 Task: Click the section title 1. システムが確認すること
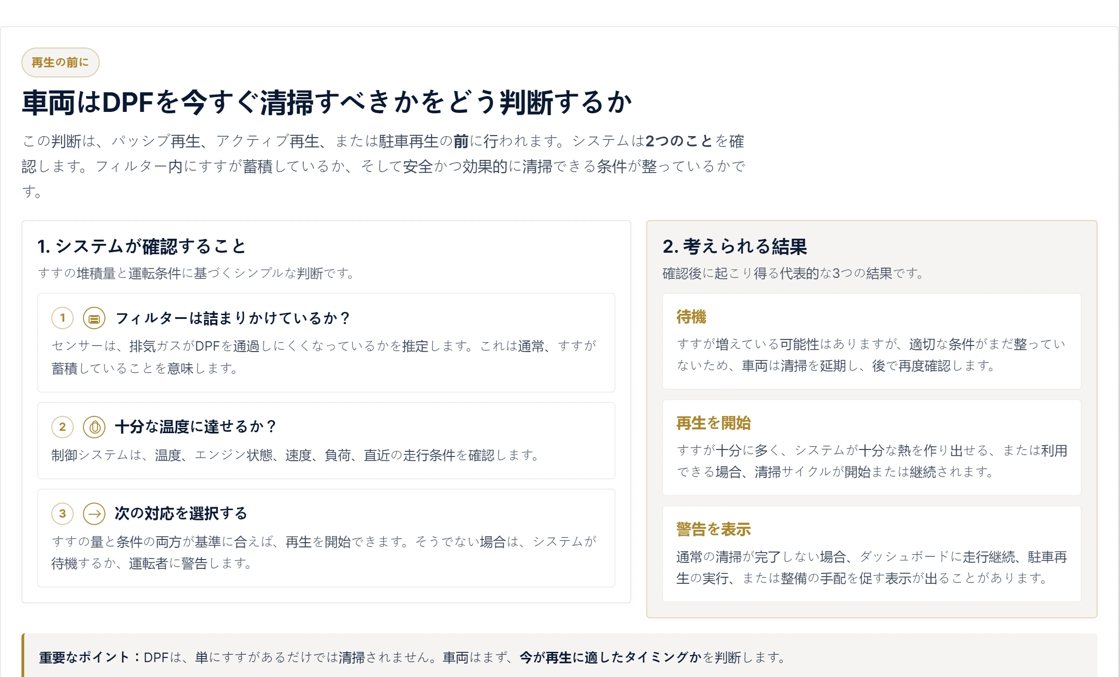[x=141, y=247]
